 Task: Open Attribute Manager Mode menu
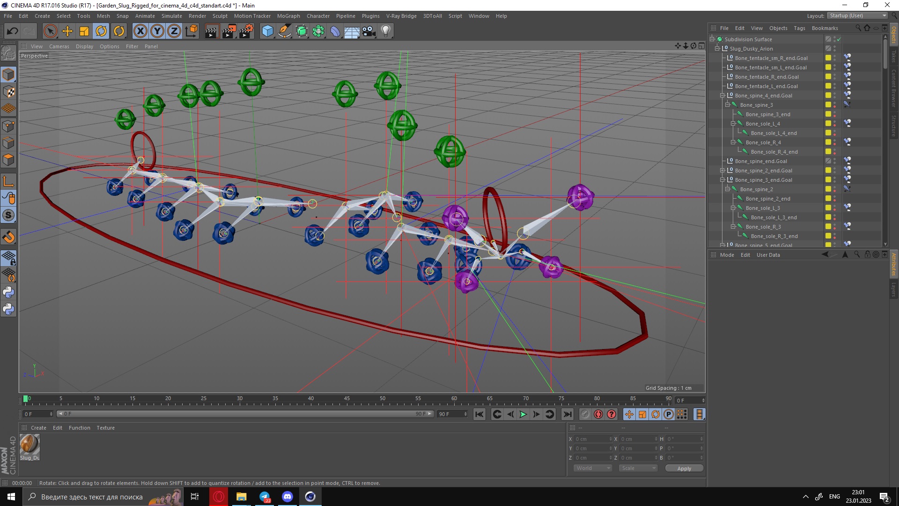click(x=727, y=255)
